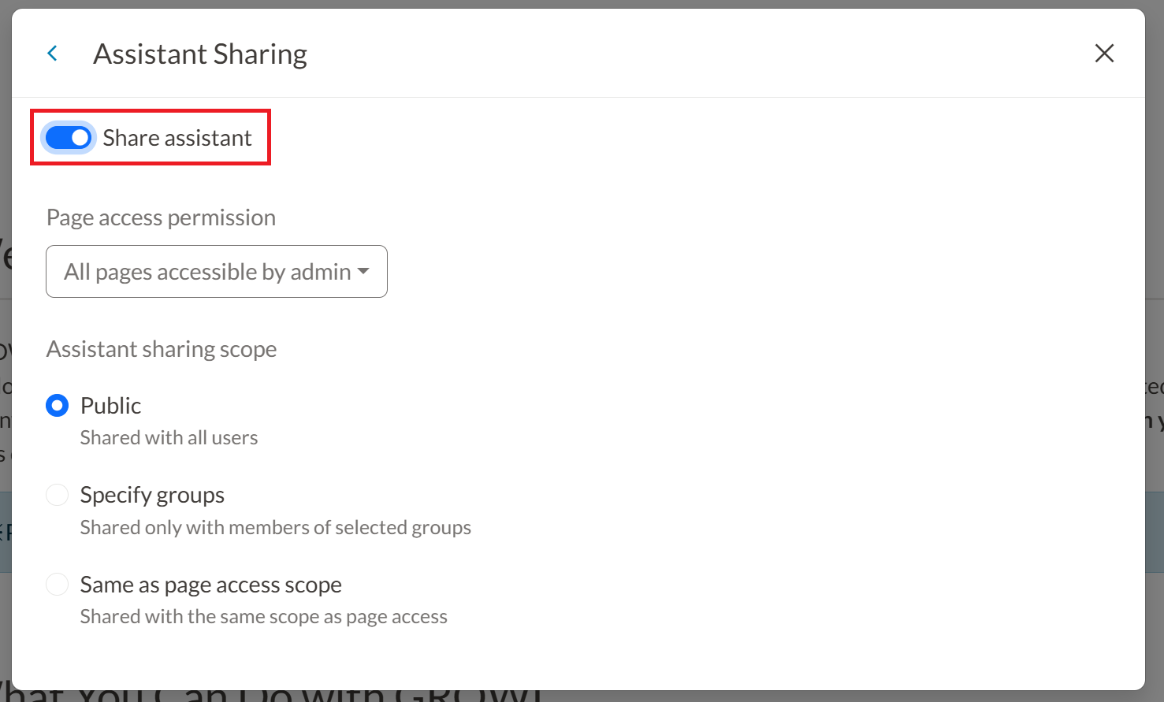Click the 'Assistant sharing scope' heading
This screenshot has height=702, width=1164.
pos(162,349)
